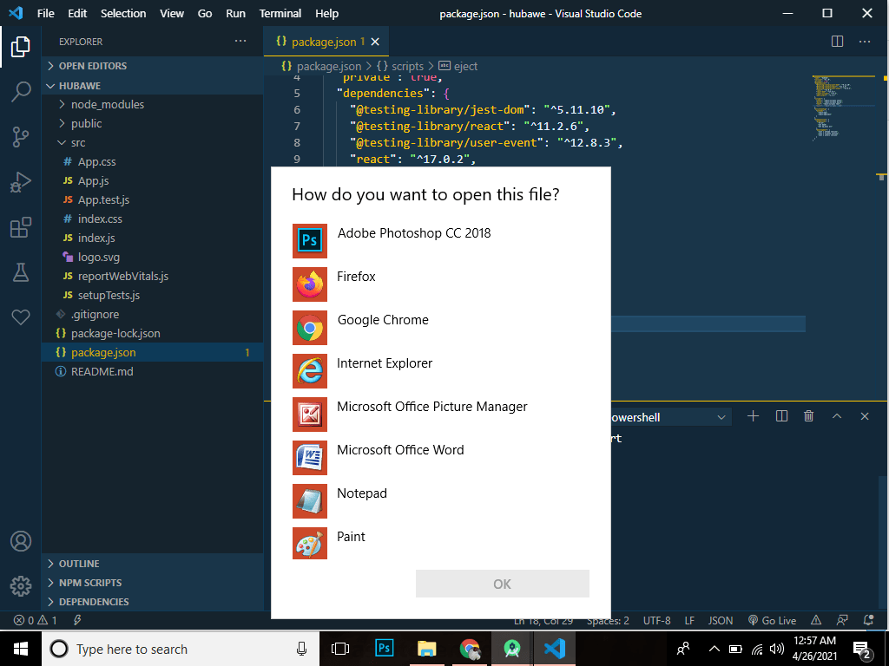The width and height of the screenshot is (889, 666).
Task: Open the Manage gear icon
Action: coord(21,584)
